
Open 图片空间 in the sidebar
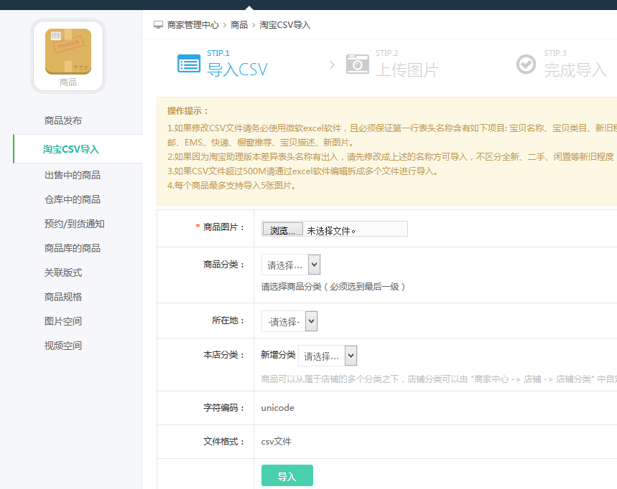click(x=63, y=321)
